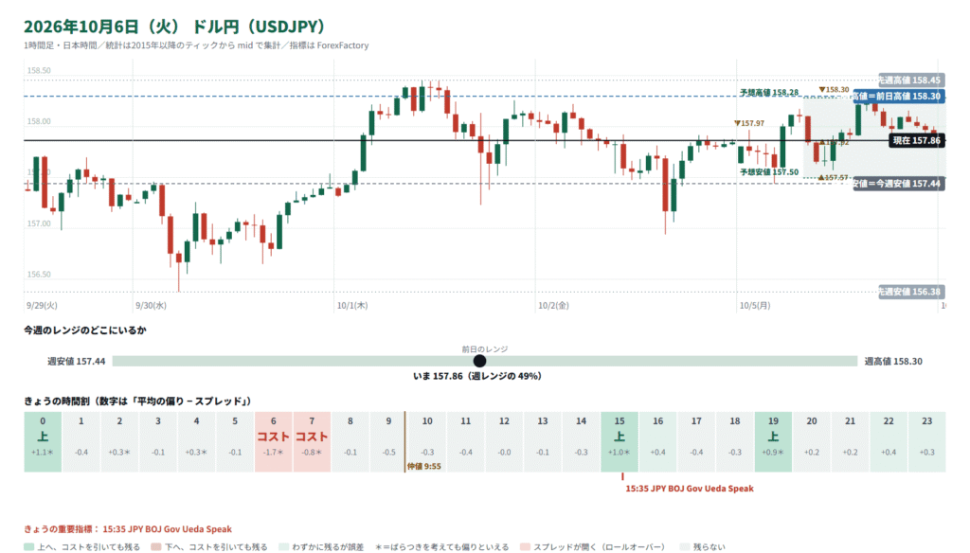Click the 予想高値 158.28 annotation
Viewport: 970px width, 553px height.
pyautogui.click(x=769, y=92)
